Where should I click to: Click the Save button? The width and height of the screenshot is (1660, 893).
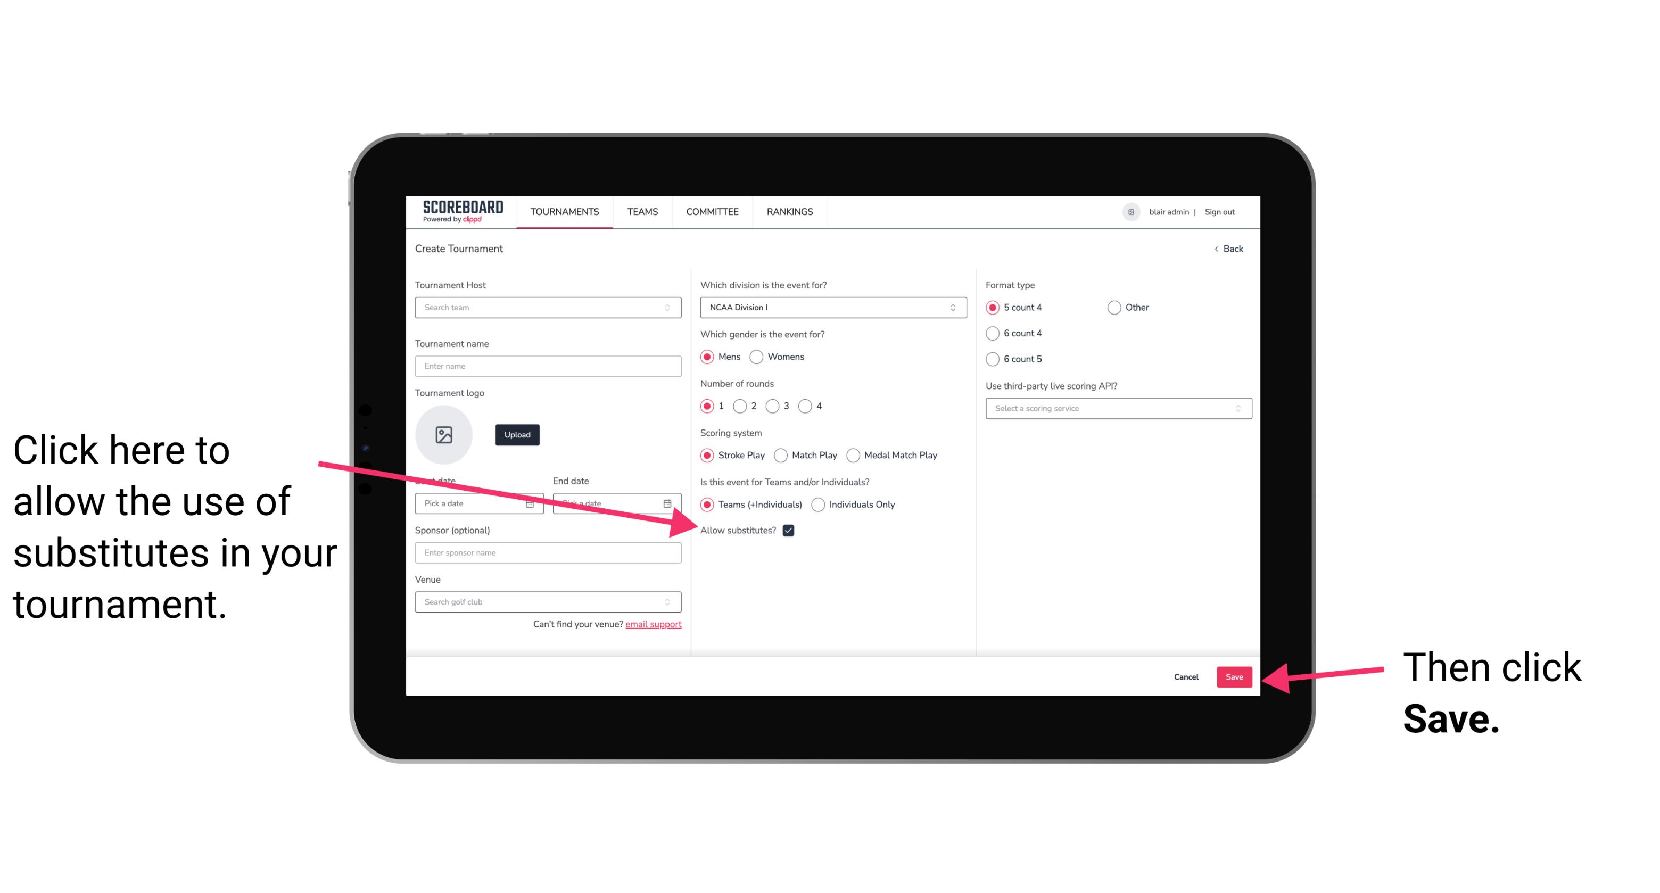(x=1234, y=676)
